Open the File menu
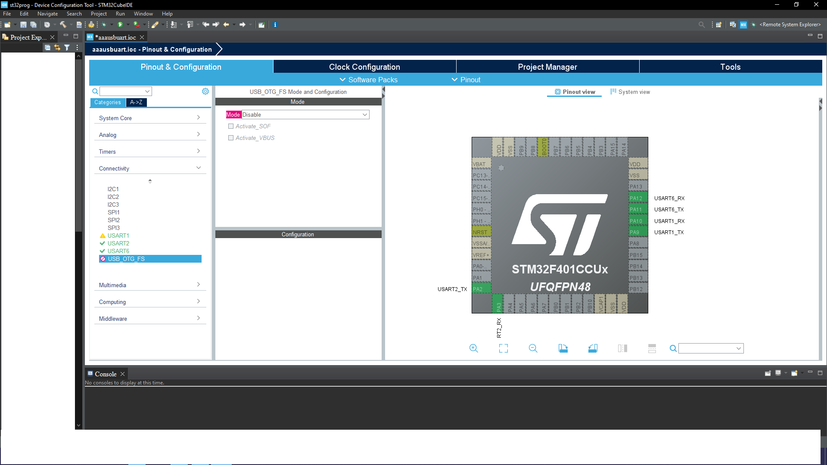This screenshot has height=465, width=827. pos(7,14)
